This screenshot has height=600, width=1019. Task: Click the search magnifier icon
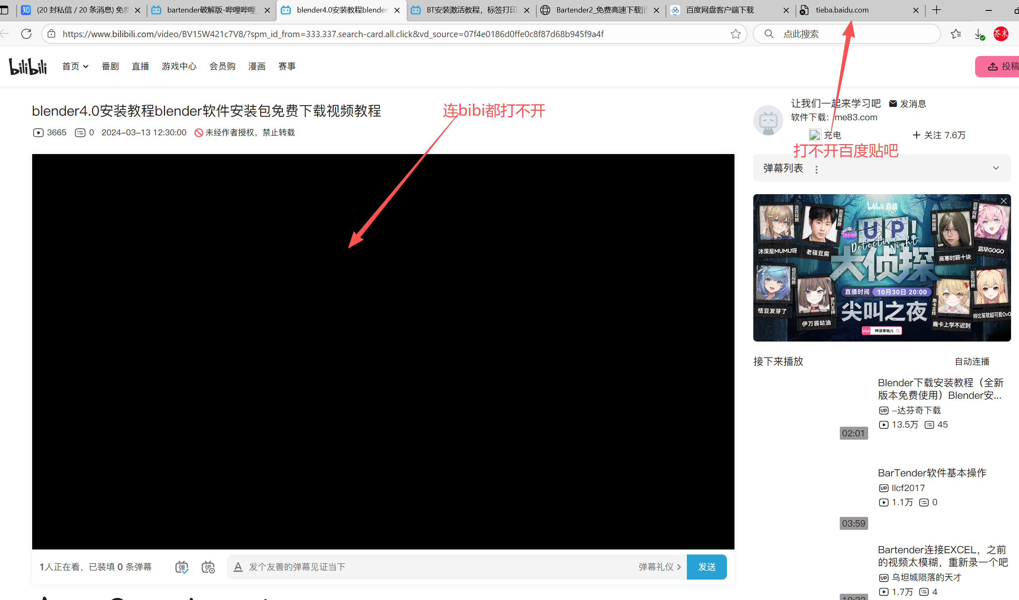click(x=769, y=34)
